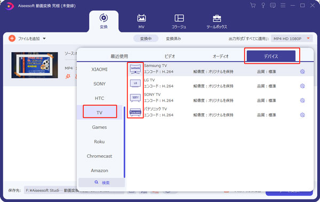320x202 pixels.
Task: Select the 最近使用 recently used tab
Action: [119, 56]
